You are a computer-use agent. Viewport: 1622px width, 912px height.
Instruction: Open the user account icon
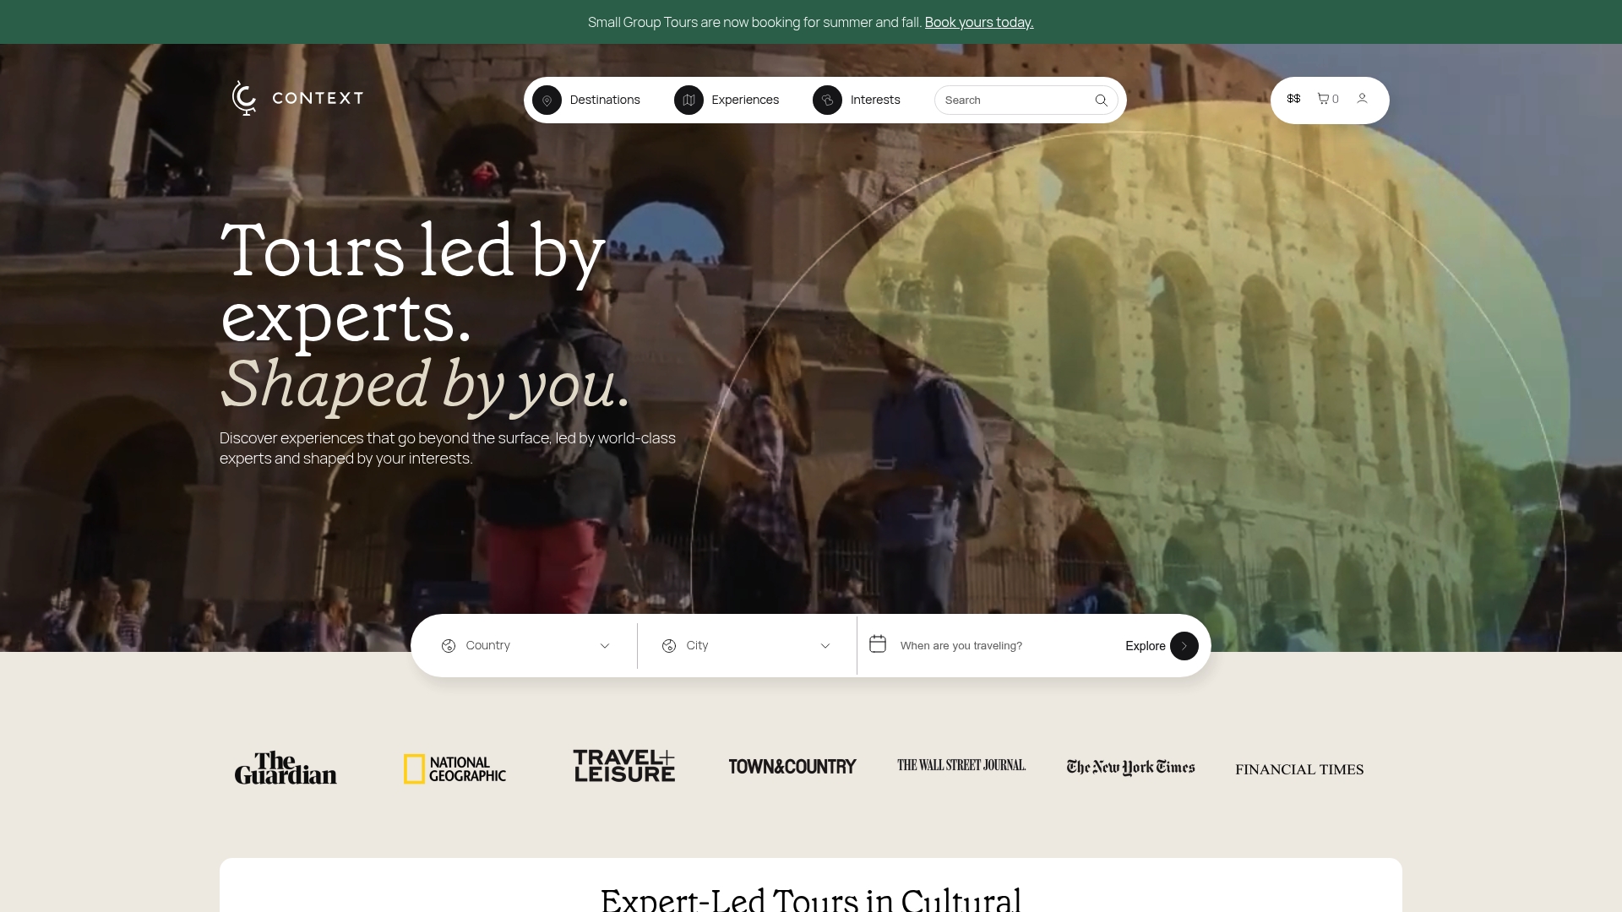(1362, 99)
